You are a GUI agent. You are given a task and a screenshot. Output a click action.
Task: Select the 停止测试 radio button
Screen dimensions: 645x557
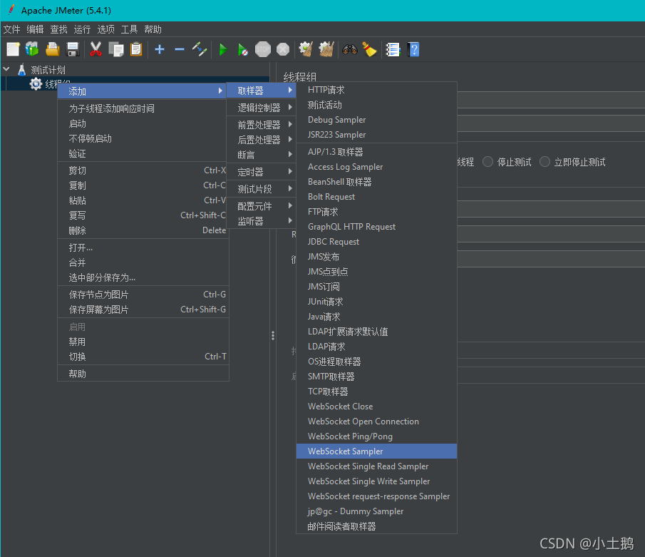(488, 162)
